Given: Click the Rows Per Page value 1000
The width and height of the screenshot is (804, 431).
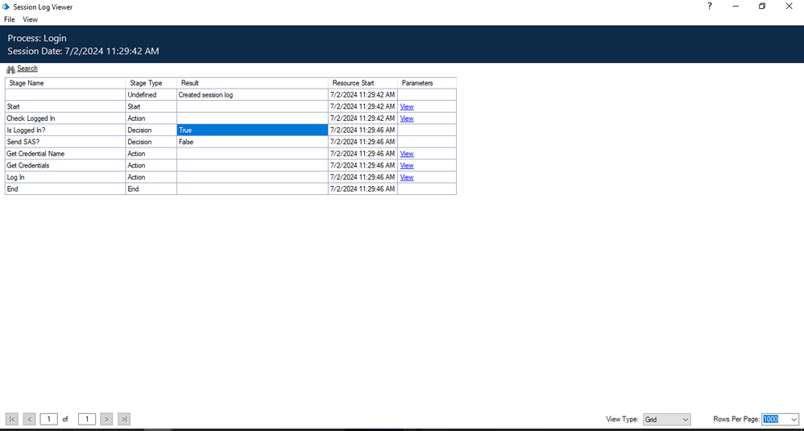Looking at the screenshot, I should 771,419.
